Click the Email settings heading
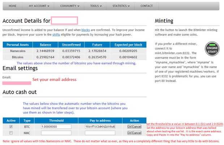 click(20, 68)
